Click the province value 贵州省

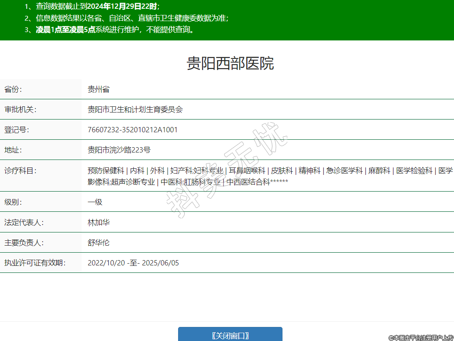[x=98, y=90]
